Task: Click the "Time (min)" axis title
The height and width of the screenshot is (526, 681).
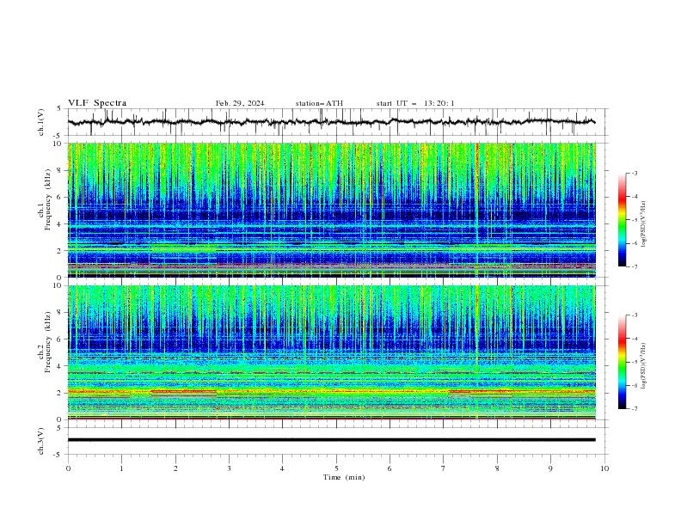Action: tap(344, 477)
